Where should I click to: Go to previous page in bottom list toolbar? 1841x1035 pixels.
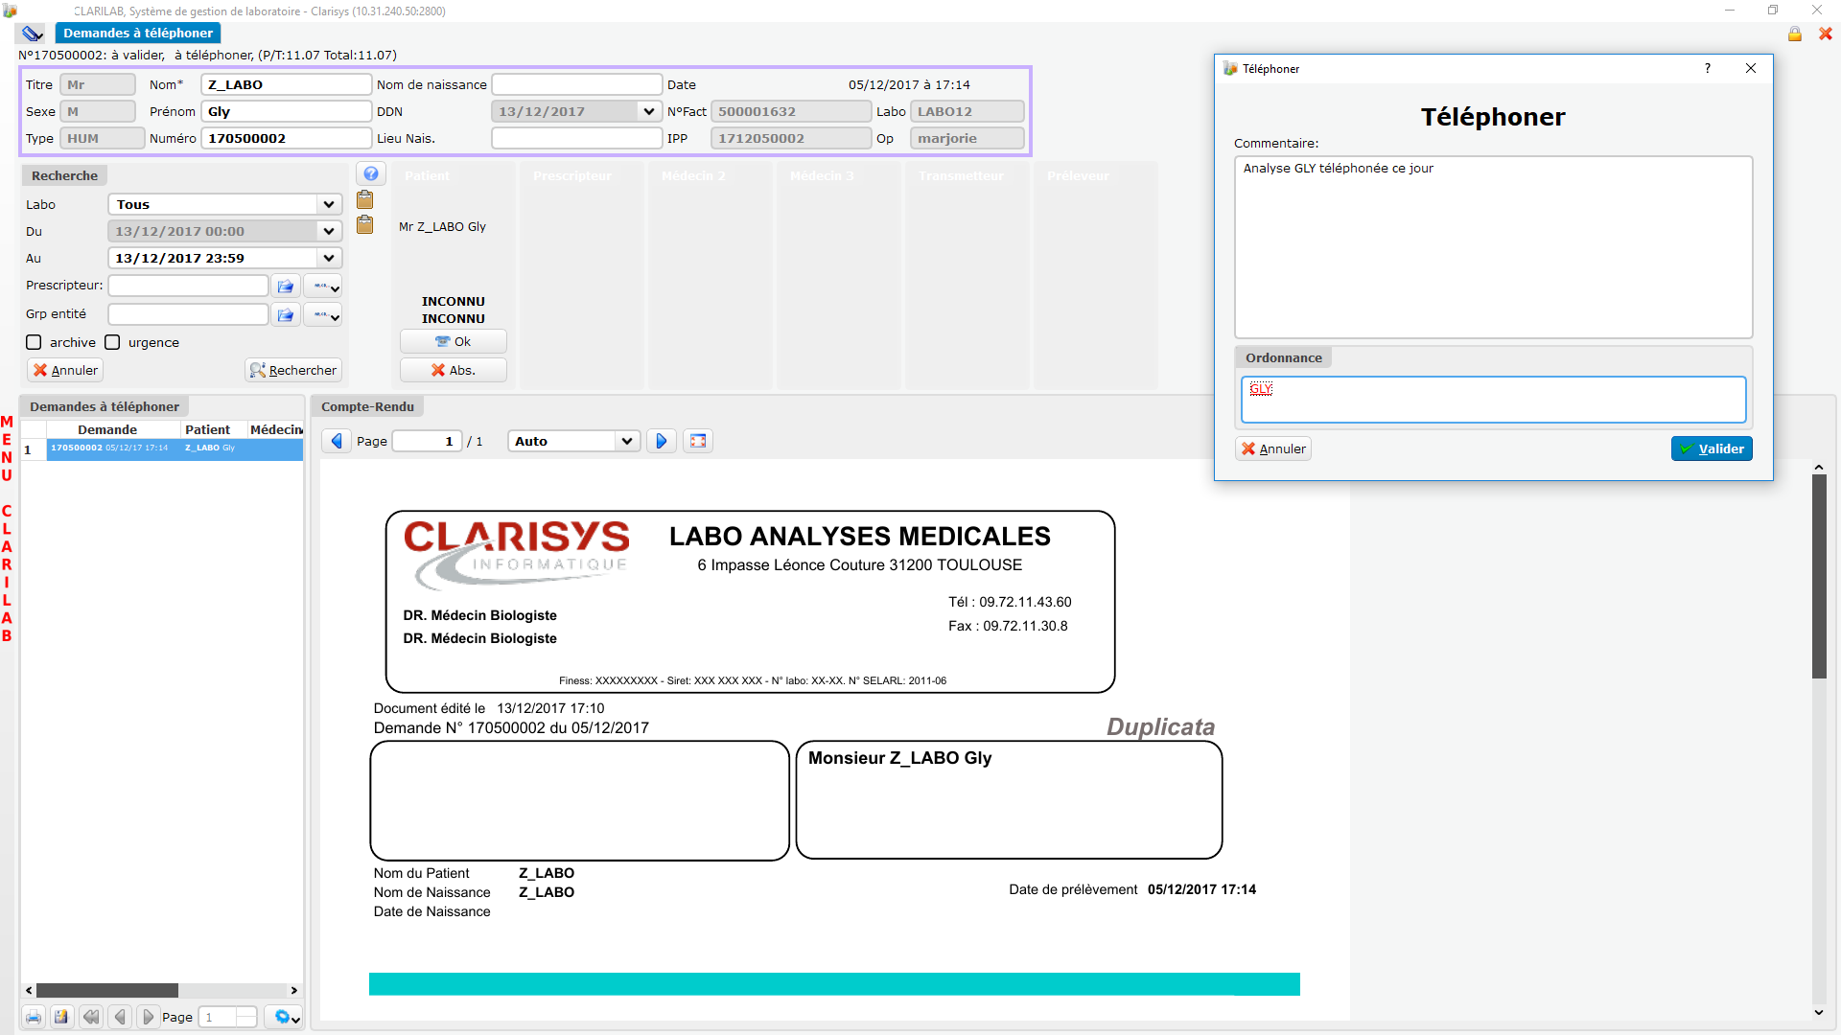[120, 1017]
